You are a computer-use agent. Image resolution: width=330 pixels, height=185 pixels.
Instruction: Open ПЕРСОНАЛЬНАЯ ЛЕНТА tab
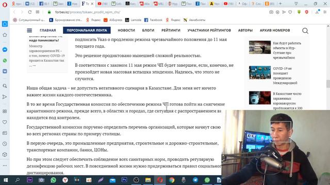coord(87,30)
